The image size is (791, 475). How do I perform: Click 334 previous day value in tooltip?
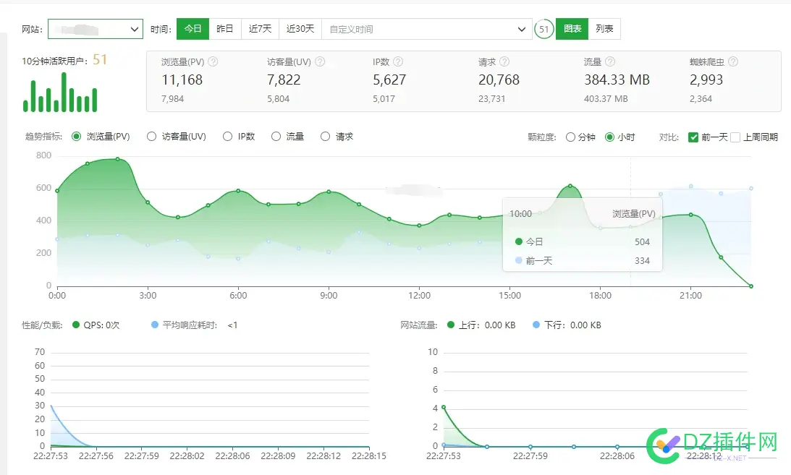(642, 260)
